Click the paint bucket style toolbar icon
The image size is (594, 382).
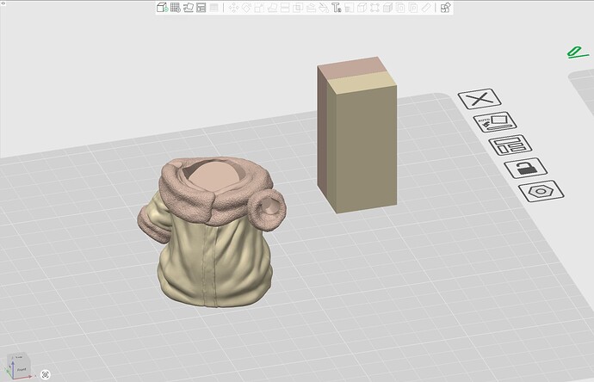[x=324, y=7]
